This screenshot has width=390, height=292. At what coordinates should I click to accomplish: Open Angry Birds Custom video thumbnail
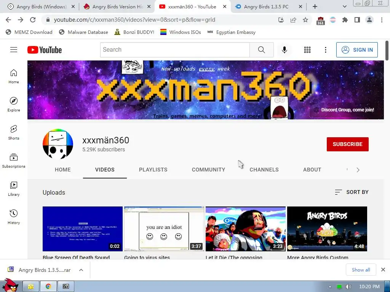(x=327, y=229)
